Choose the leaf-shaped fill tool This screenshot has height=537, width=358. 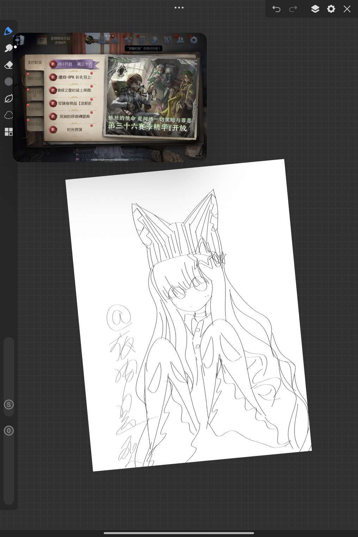8,99
